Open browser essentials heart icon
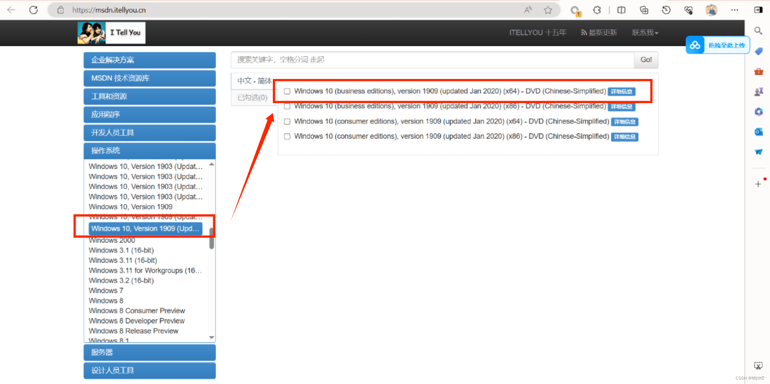Screen dimensions: 770x384 (x=689, y=10)
